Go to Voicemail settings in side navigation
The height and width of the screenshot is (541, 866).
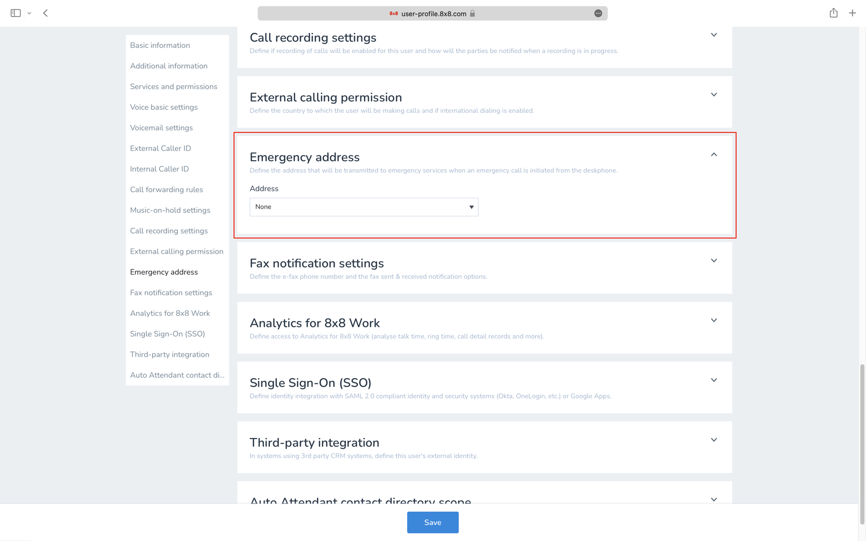161,128
